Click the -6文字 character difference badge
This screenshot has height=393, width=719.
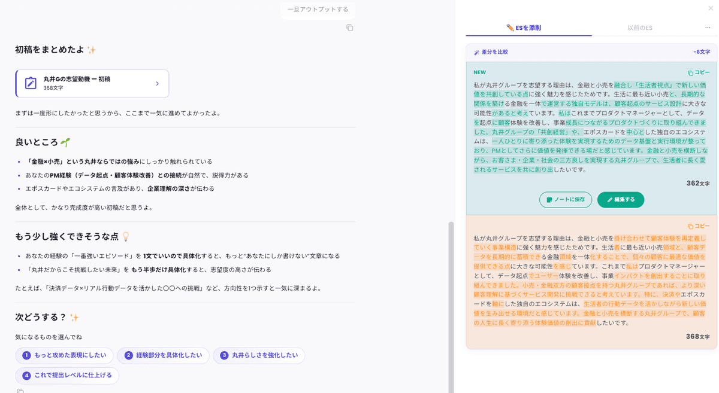click(x=700, y=52)
